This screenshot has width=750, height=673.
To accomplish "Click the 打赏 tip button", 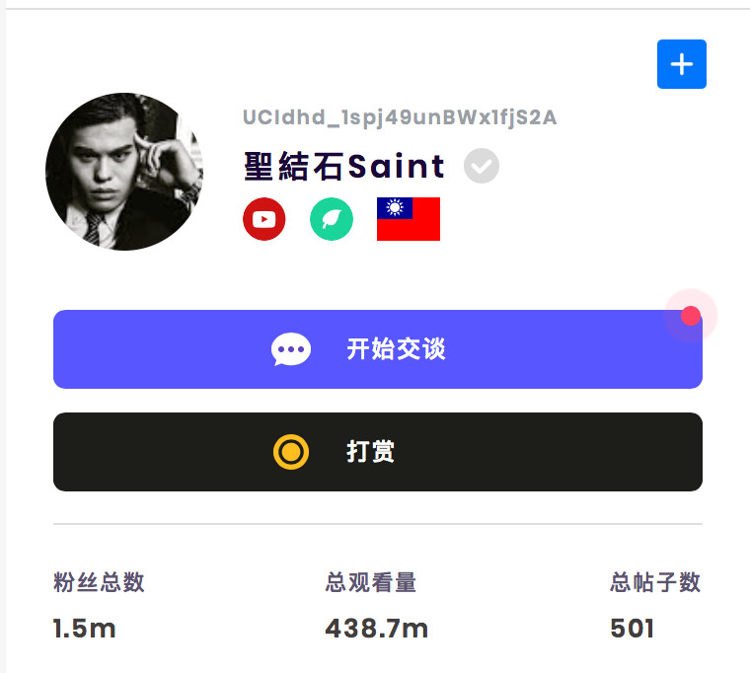I will tap(378, 452).
